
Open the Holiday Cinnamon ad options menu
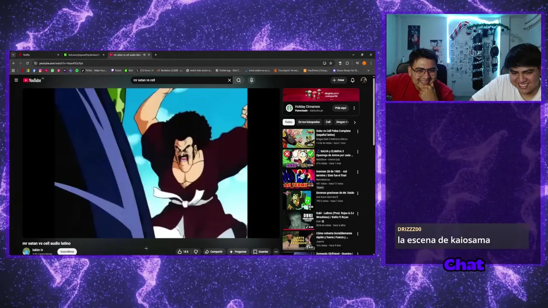(x=354, y=108)
